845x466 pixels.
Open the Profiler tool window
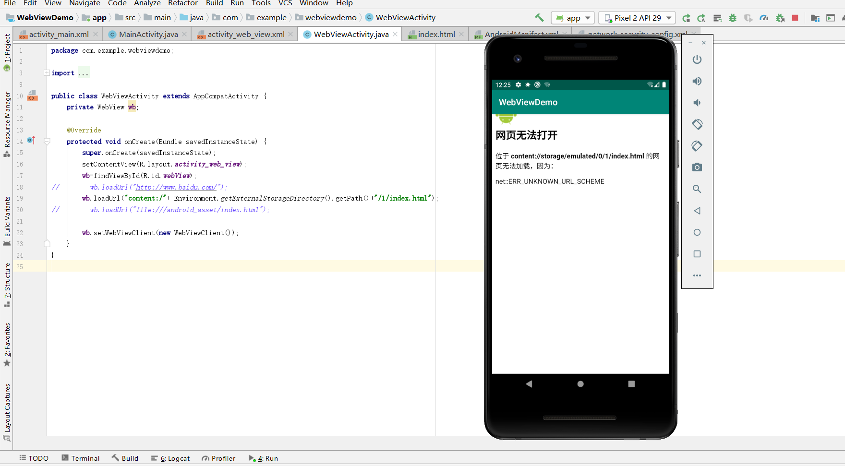(x=218, y=458)
